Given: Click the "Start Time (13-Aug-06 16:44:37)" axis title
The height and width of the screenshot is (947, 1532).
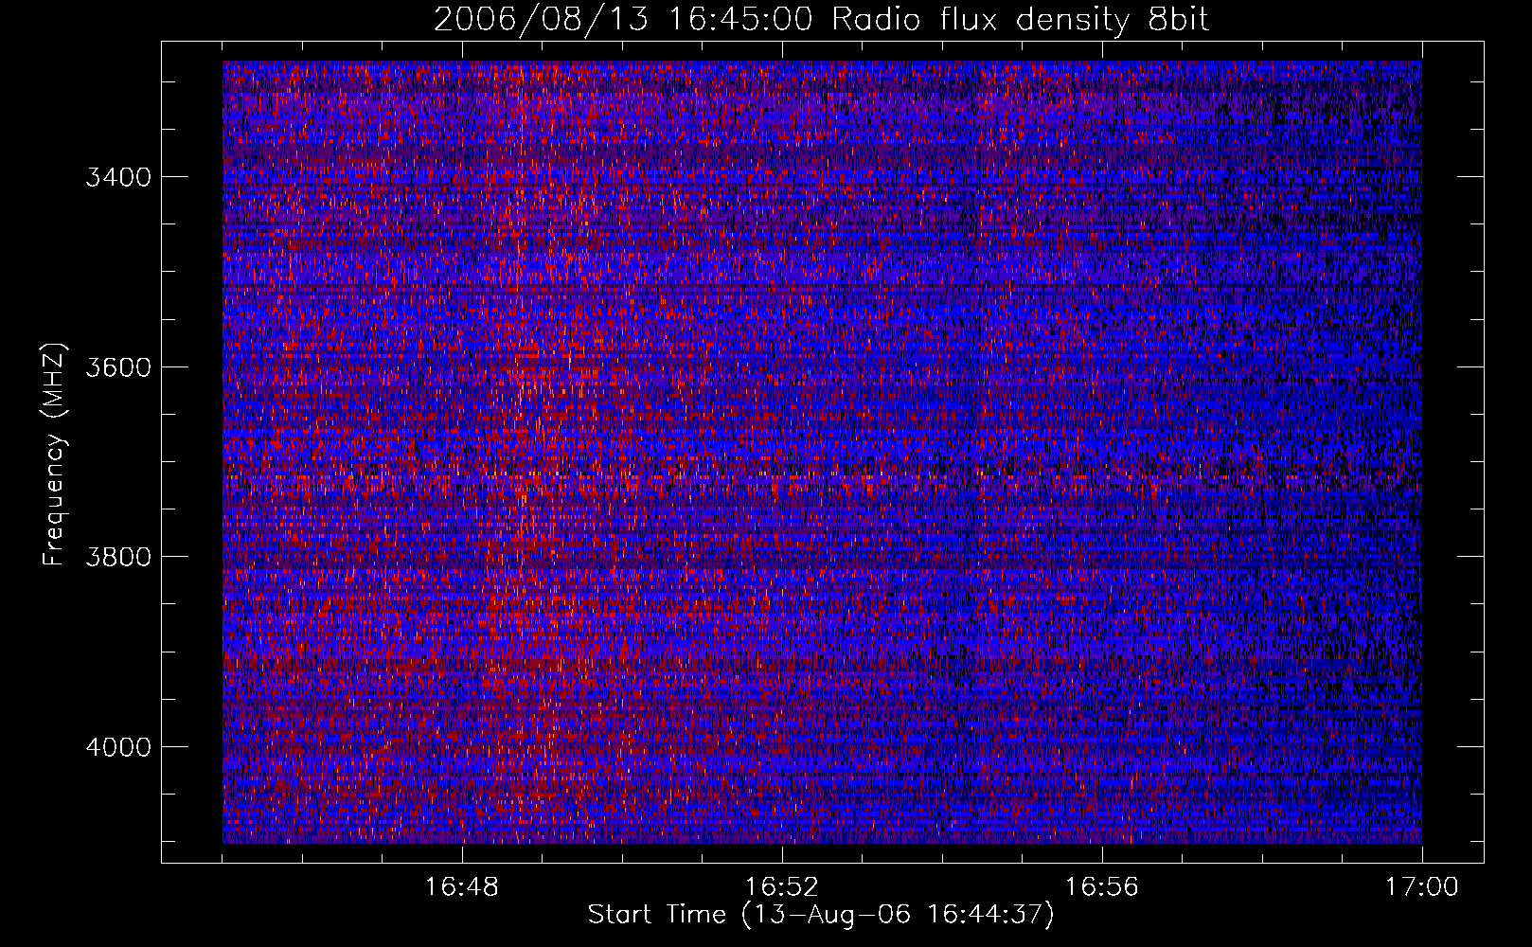Looking at the screenshot, I should click(821, 916).
